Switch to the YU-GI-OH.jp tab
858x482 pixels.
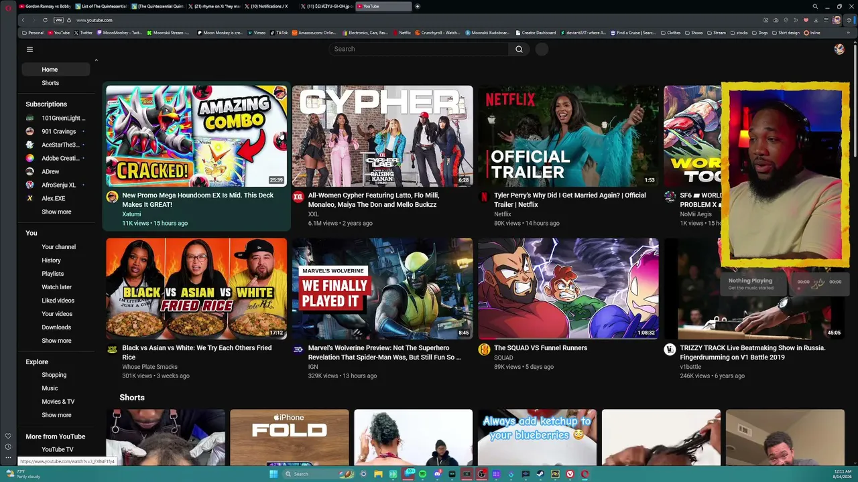pyautogui.click(x=326, y=6)
